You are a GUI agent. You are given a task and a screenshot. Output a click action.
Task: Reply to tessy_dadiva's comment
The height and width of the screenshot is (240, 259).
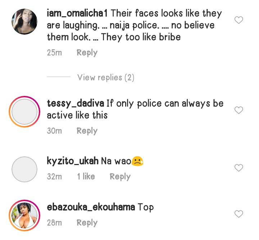[x=87, y=131]
